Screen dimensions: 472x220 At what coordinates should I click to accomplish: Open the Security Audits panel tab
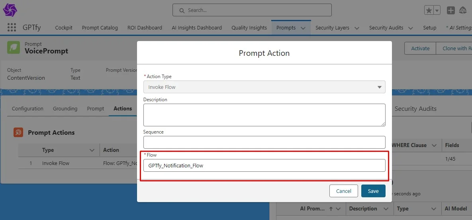click(415, 108)
